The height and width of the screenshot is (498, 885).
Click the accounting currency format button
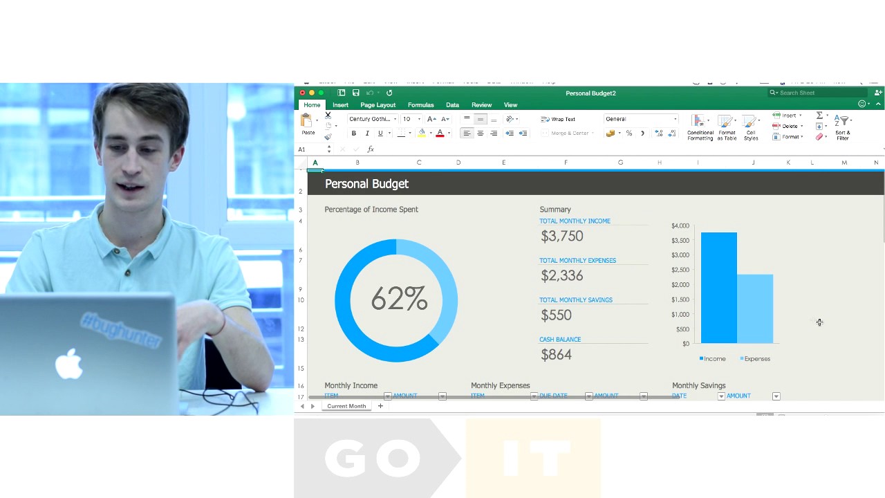pyautogui.click(x=610, y=133)
